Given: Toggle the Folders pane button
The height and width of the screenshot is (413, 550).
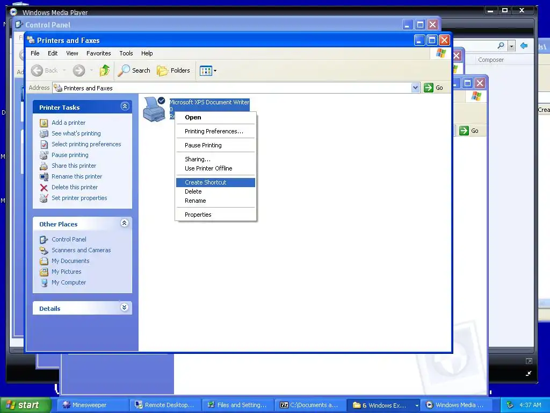Looking at the screenshot, I should 173,70.
